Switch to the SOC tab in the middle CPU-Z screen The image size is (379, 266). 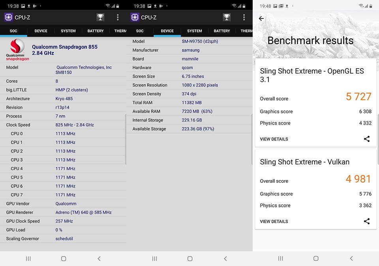(x=140, y=31)
